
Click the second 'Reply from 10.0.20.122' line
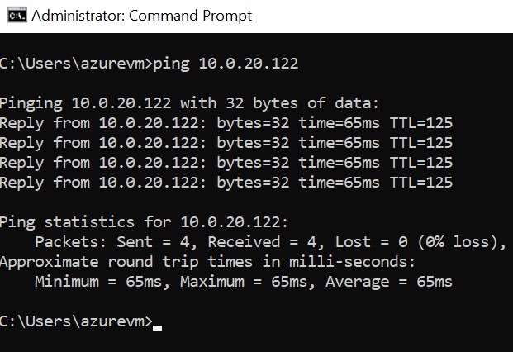226,143
